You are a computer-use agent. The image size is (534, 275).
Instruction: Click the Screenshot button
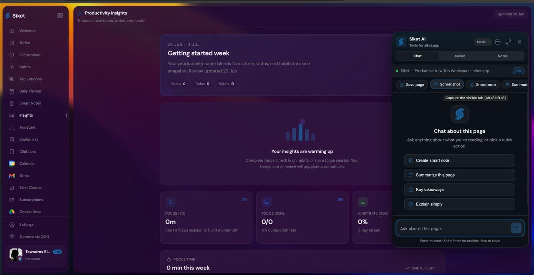447,84
